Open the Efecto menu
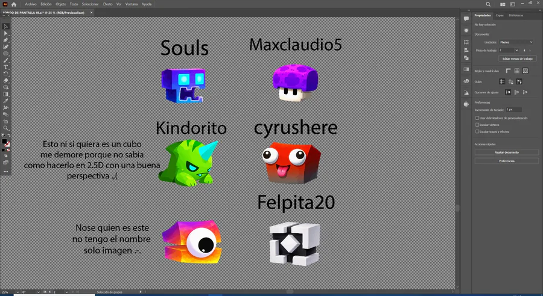 [x=108, y=4]
